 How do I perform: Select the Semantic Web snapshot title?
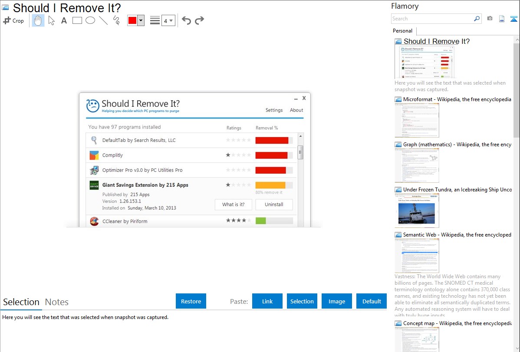(457, 234)
